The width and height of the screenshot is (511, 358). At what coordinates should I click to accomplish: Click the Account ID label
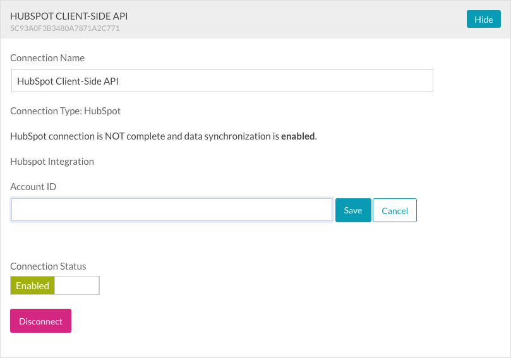[x=33, y=187]
